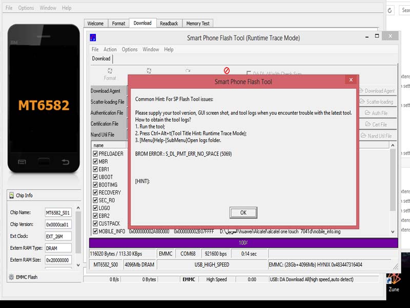Click the BROM ERROR message text
Viewport: 410px width, 308px height.
(x=183, y=153)
